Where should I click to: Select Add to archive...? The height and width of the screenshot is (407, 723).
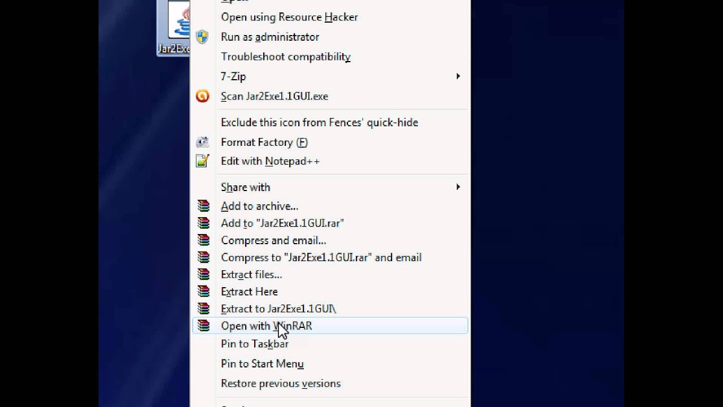[260, 206]
